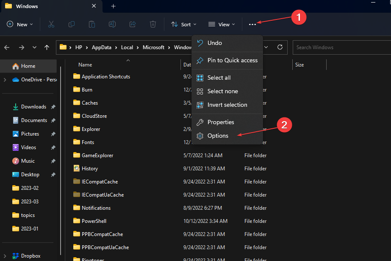391x261 pixels.
Task: Click the pin icon beside Music
Action: (x=53, y=161)
